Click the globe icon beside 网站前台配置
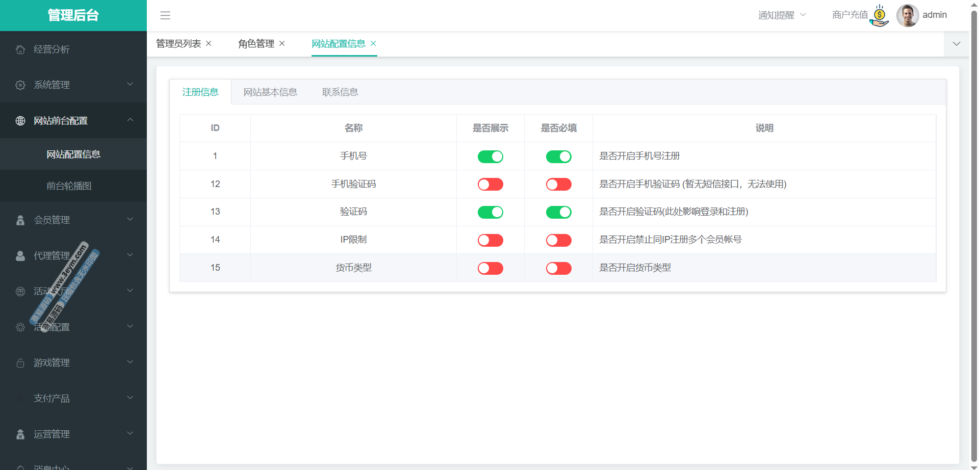 (x=20, y=121)
